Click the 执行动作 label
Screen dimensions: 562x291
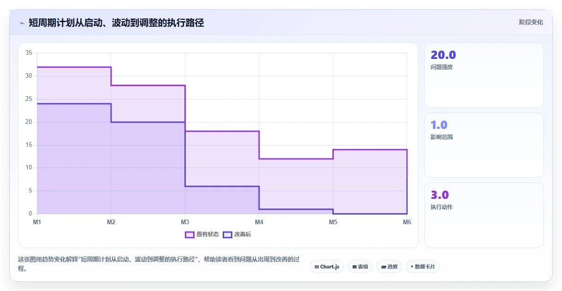click(x=442, y=207)
